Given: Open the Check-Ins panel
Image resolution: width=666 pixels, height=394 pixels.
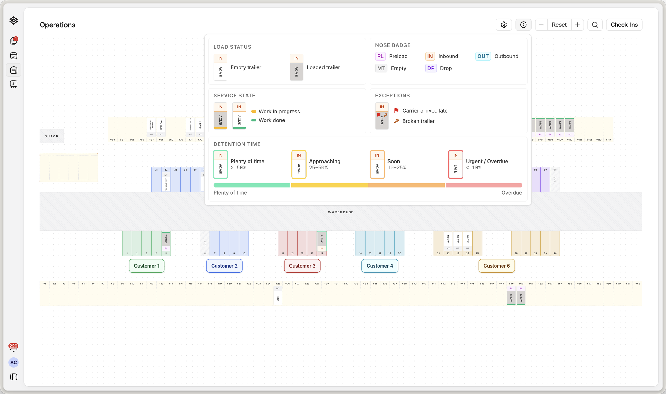Looking at the screenshot, I should point(624,25).
